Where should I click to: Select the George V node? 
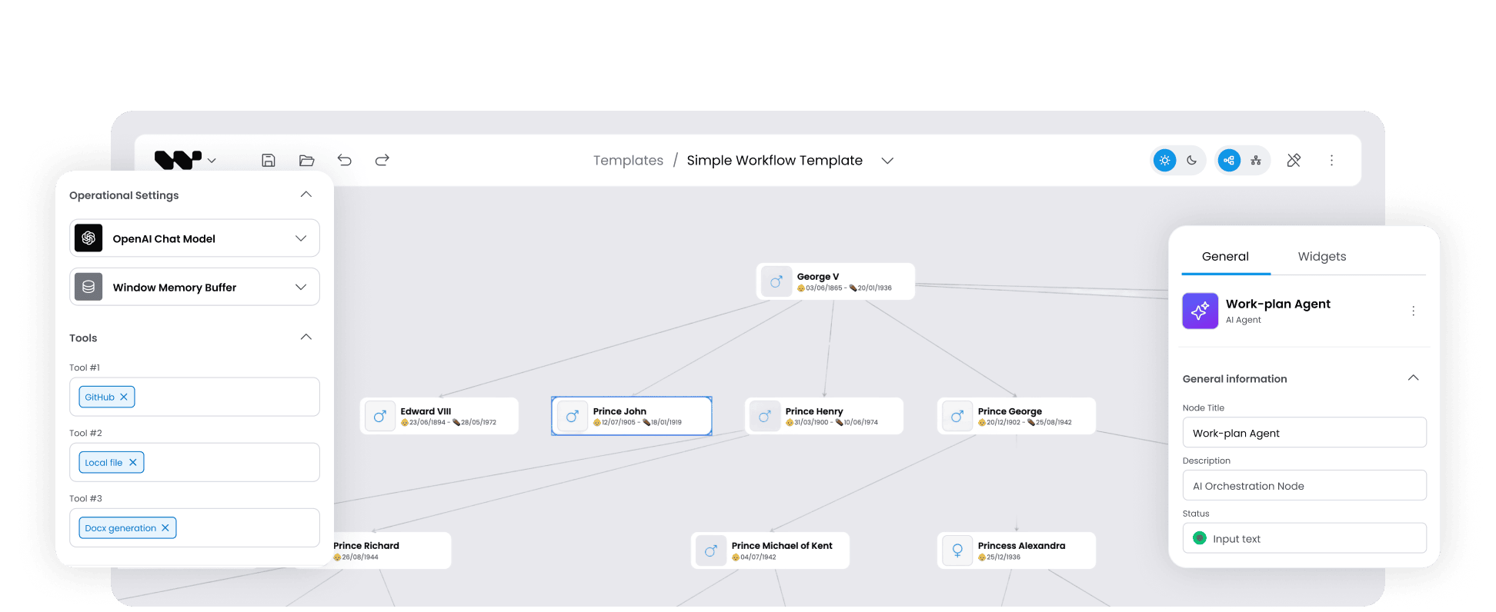point(836,281)
